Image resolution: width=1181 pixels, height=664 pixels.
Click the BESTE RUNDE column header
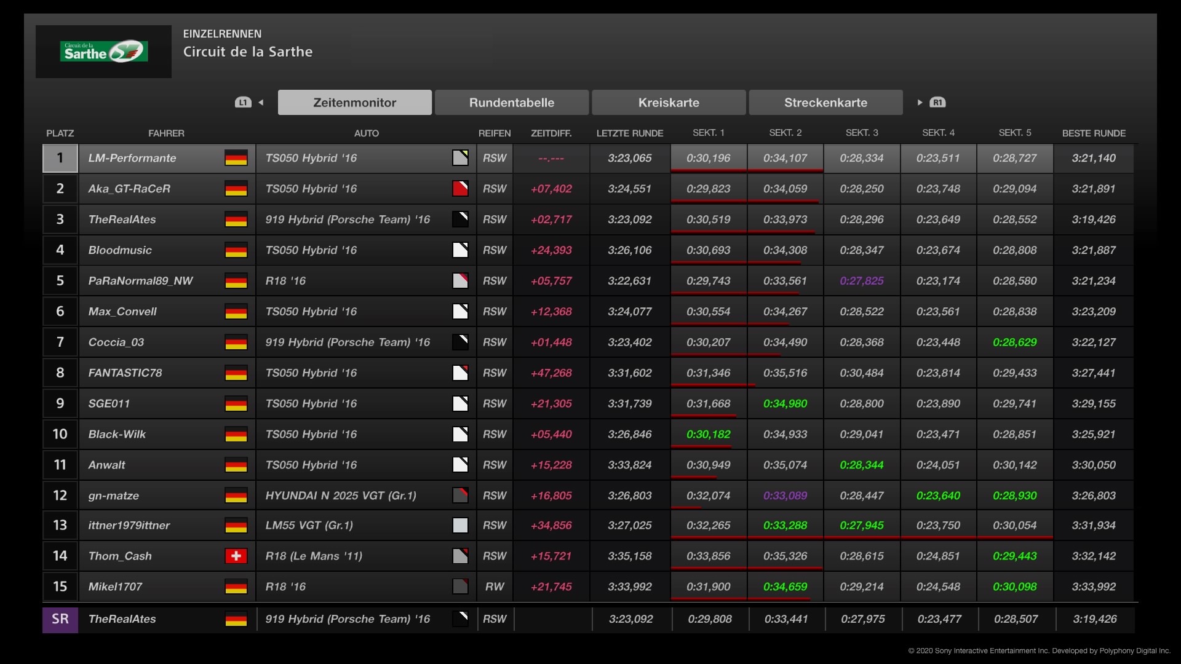(x=1093, y=133)
